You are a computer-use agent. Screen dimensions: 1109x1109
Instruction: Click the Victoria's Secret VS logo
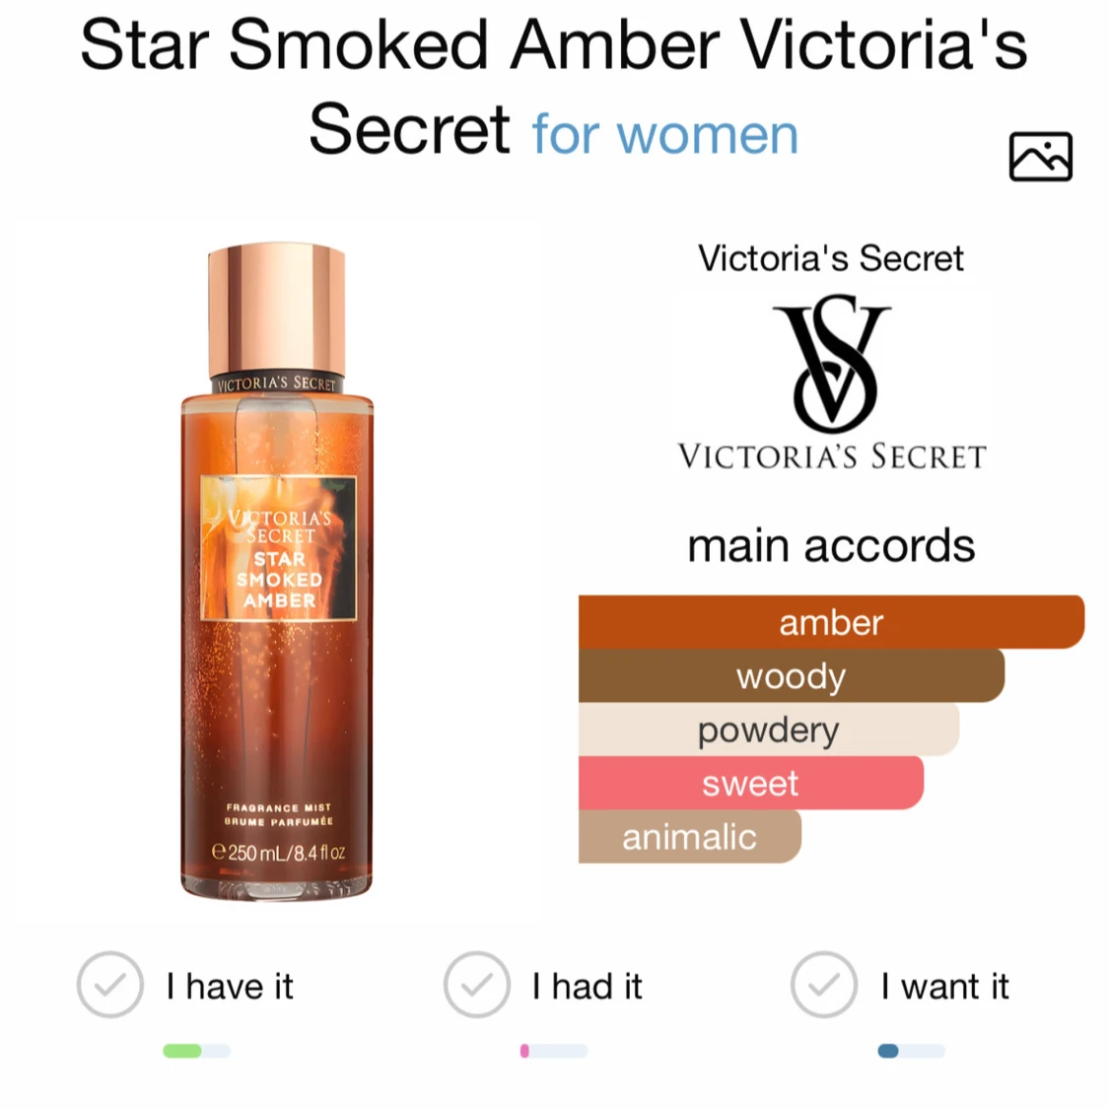coord(832,381)
